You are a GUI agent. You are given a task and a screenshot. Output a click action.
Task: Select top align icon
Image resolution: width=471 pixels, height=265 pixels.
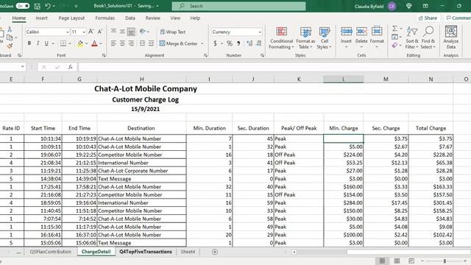pos(113,32)
